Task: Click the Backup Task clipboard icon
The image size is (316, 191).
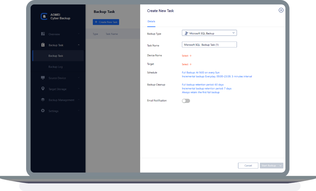Action: point(43,45)
